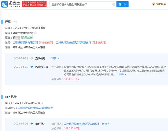Click case number （2020）甘0102民初8030号
The image size is (168, 131).
coord(29,28)
